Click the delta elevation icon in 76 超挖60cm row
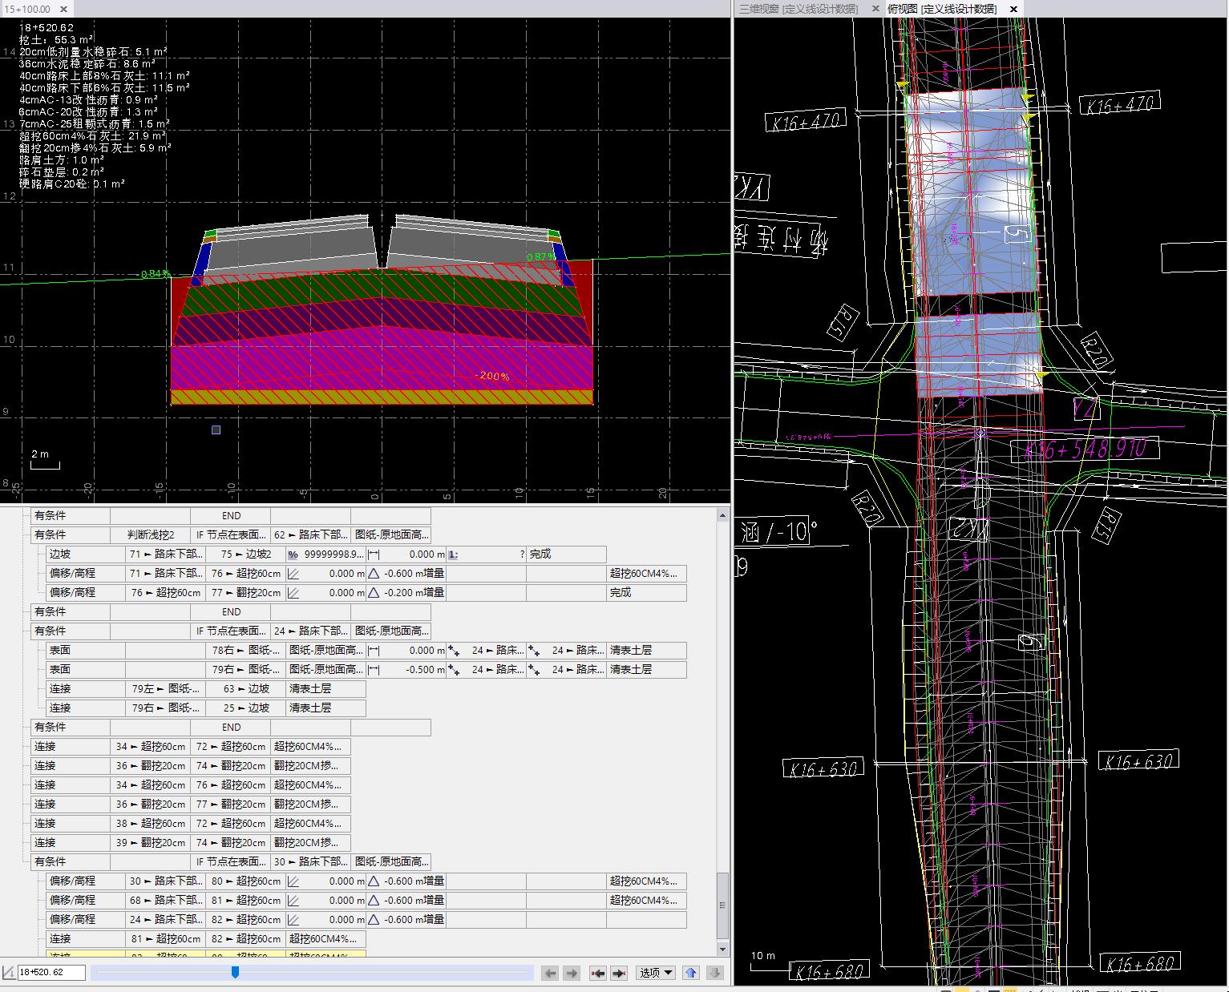Viewport: 1229px width, 992px height. (x=374, y=593)
